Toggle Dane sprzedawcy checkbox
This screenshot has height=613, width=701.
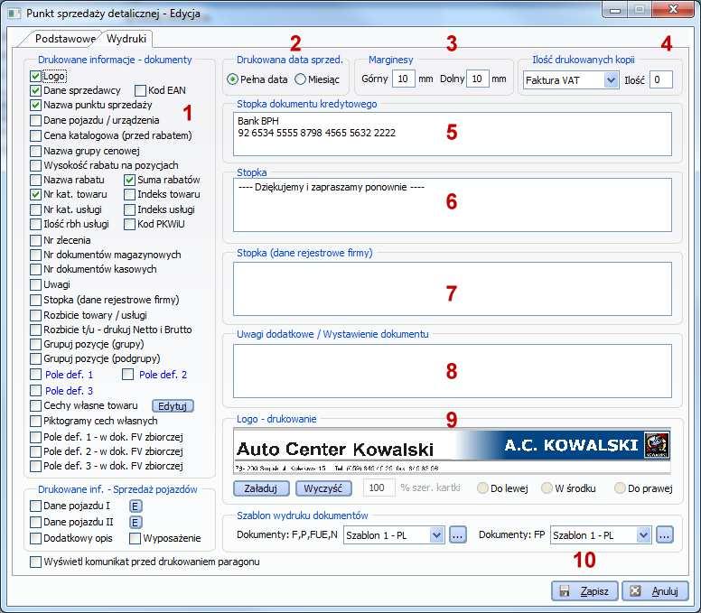(36, 90)
